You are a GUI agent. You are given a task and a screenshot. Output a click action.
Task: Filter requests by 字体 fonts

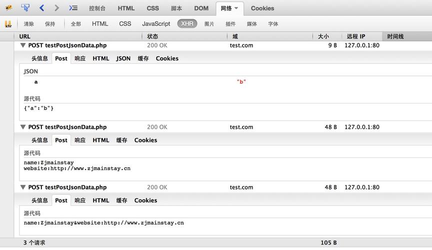(x=273, y=24)
